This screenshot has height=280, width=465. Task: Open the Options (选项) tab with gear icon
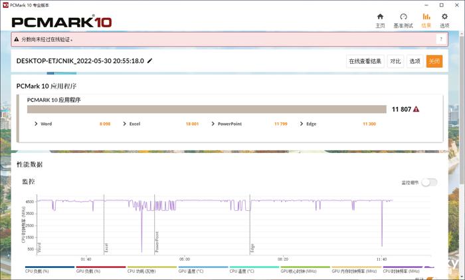(x=444, y=21)
